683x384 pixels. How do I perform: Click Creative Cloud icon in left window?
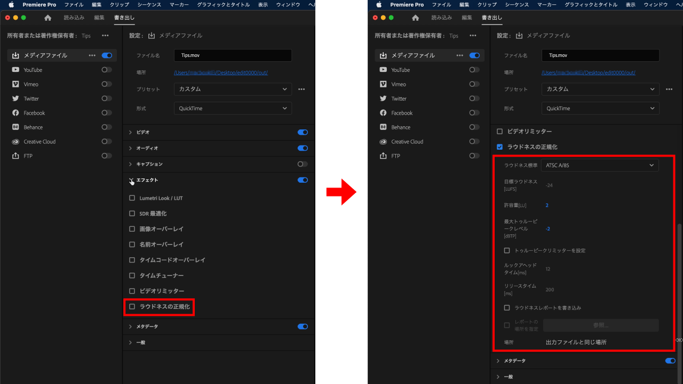click(x=15, y=142)
